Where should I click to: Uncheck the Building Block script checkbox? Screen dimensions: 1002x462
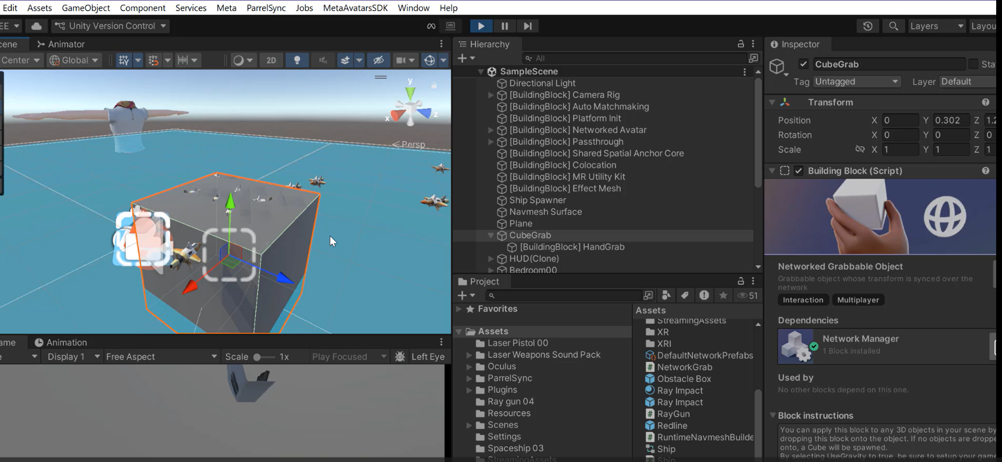pos(799,171)
